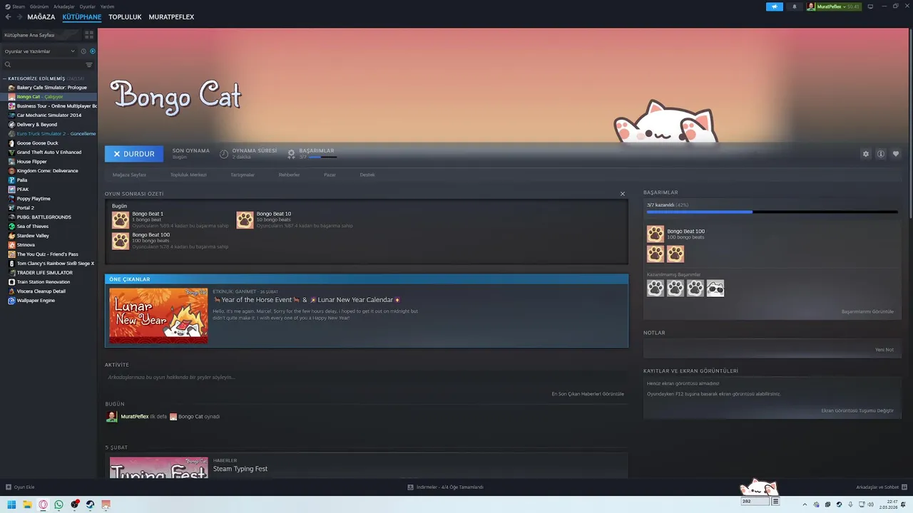The width and height of the screenshot is (913, 513).
Task: Open Opera GX browser from the taskbar
Action: (43, 504)
